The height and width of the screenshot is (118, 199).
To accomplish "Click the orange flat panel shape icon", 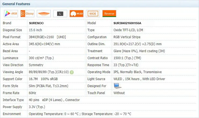I will pyautogui.click(x=44, y=14).
